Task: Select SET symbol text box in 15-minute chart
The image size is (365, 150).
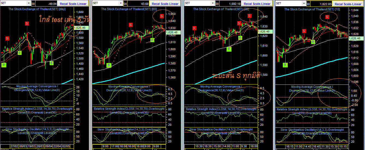Action: coord(288,3)
